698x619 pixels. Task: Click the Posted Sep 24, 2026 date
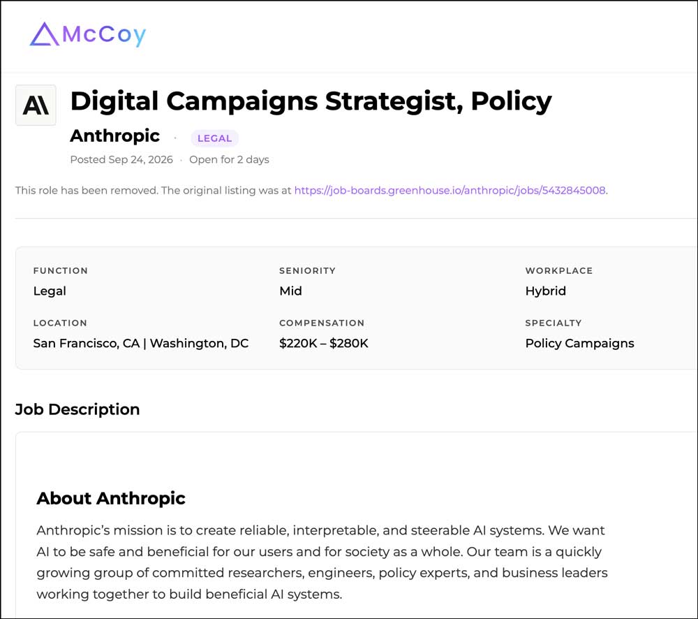121,159
